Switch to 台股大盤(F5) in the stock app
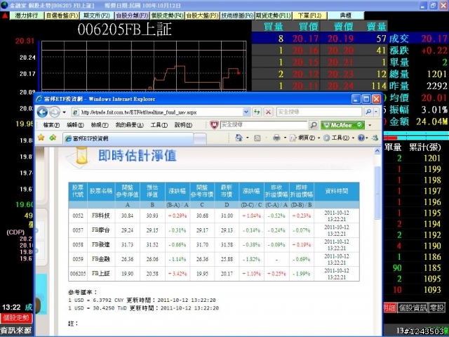This screenshot has width=449, height=337. point(202,15)
